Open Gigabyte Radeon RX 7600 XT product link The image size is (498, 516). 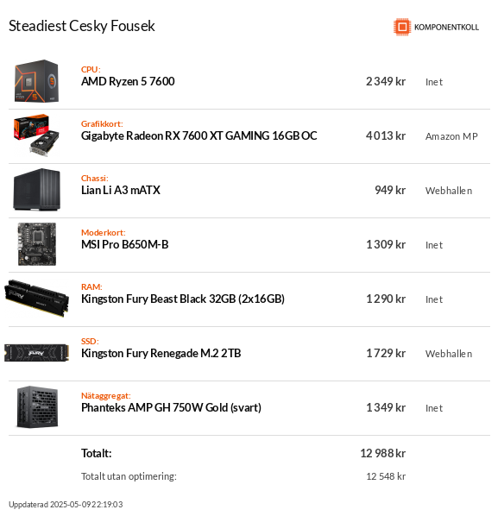199,135
